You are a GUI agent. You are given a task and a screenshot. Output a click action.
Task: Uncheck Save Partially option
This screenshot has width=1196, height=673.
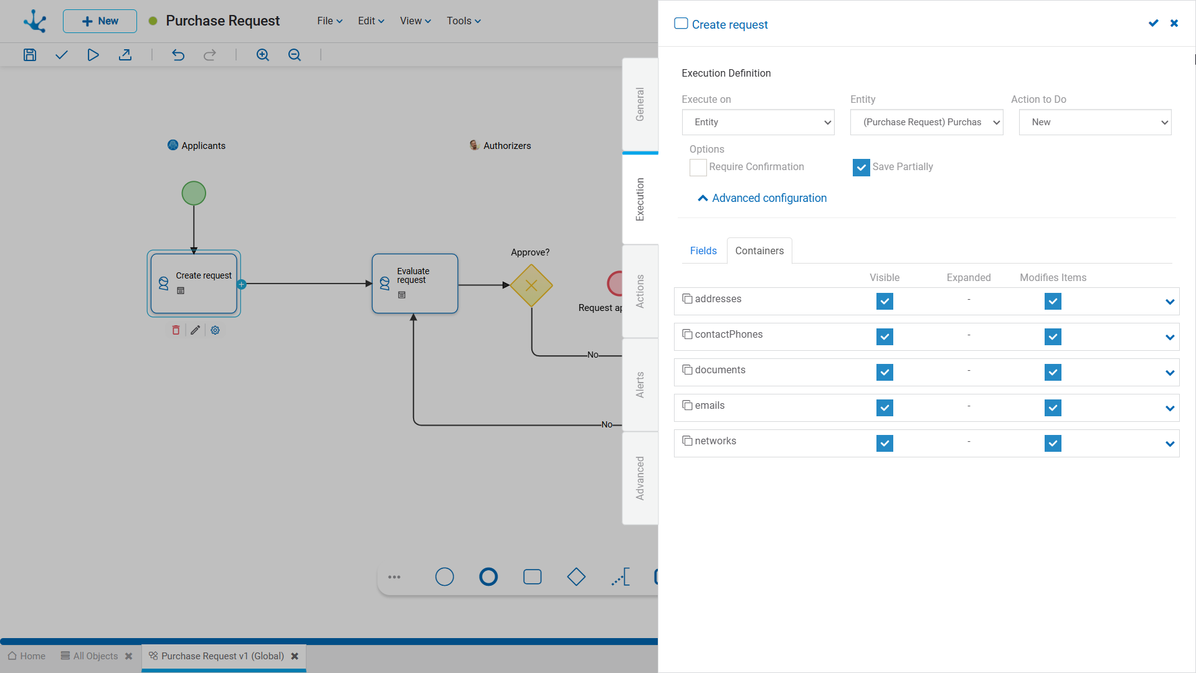861,168
